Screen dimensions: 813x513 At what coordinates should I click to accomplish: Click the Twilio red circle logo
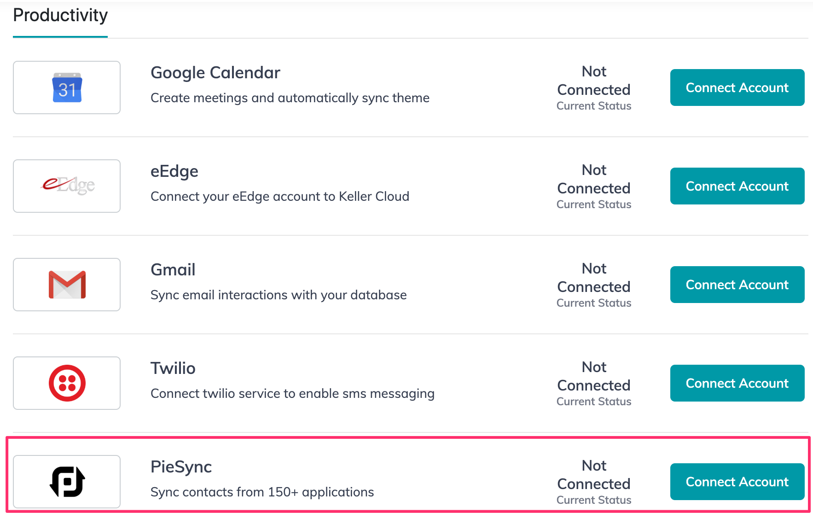[x=67, y=383]
